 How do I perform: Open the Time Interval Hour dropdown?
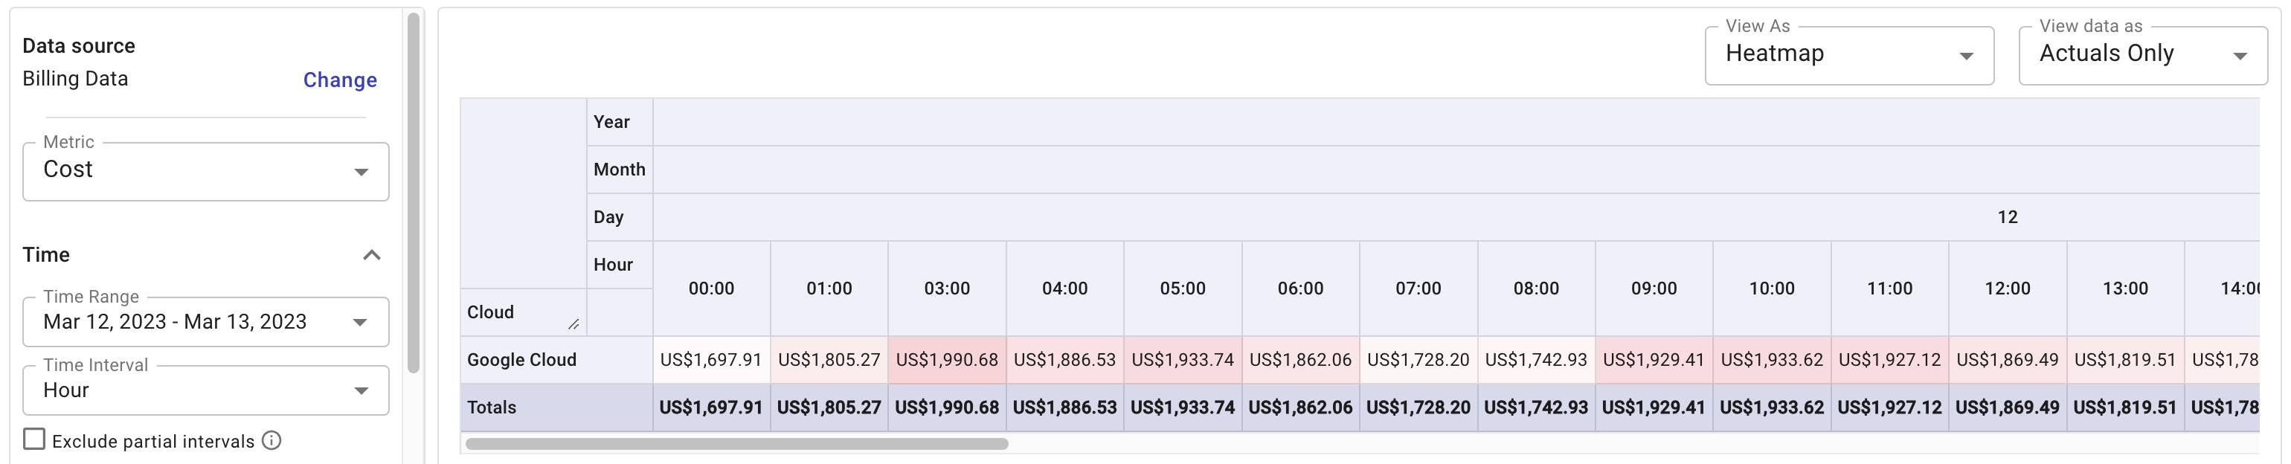click(205, 391)
